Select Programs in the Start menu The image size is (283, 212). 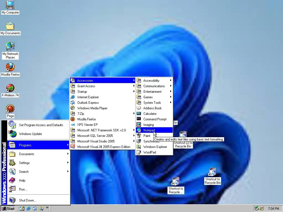(x=38, y=145)
